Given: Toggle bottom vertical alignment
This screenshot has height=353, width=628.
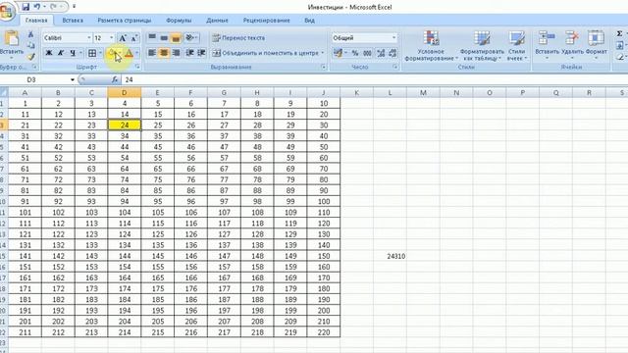Looking at the screenshot, I should coord(176,37).
